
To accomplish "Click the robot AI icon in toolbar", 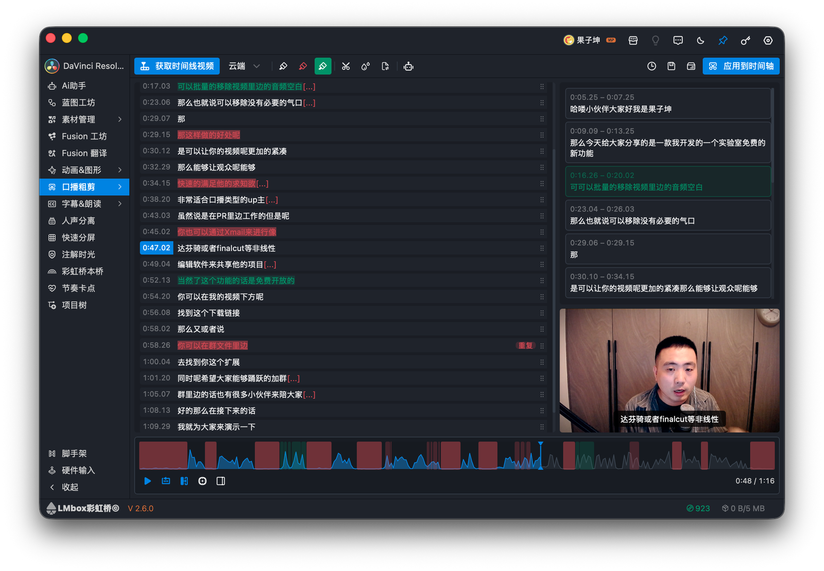I will click(x=408, y=66).
